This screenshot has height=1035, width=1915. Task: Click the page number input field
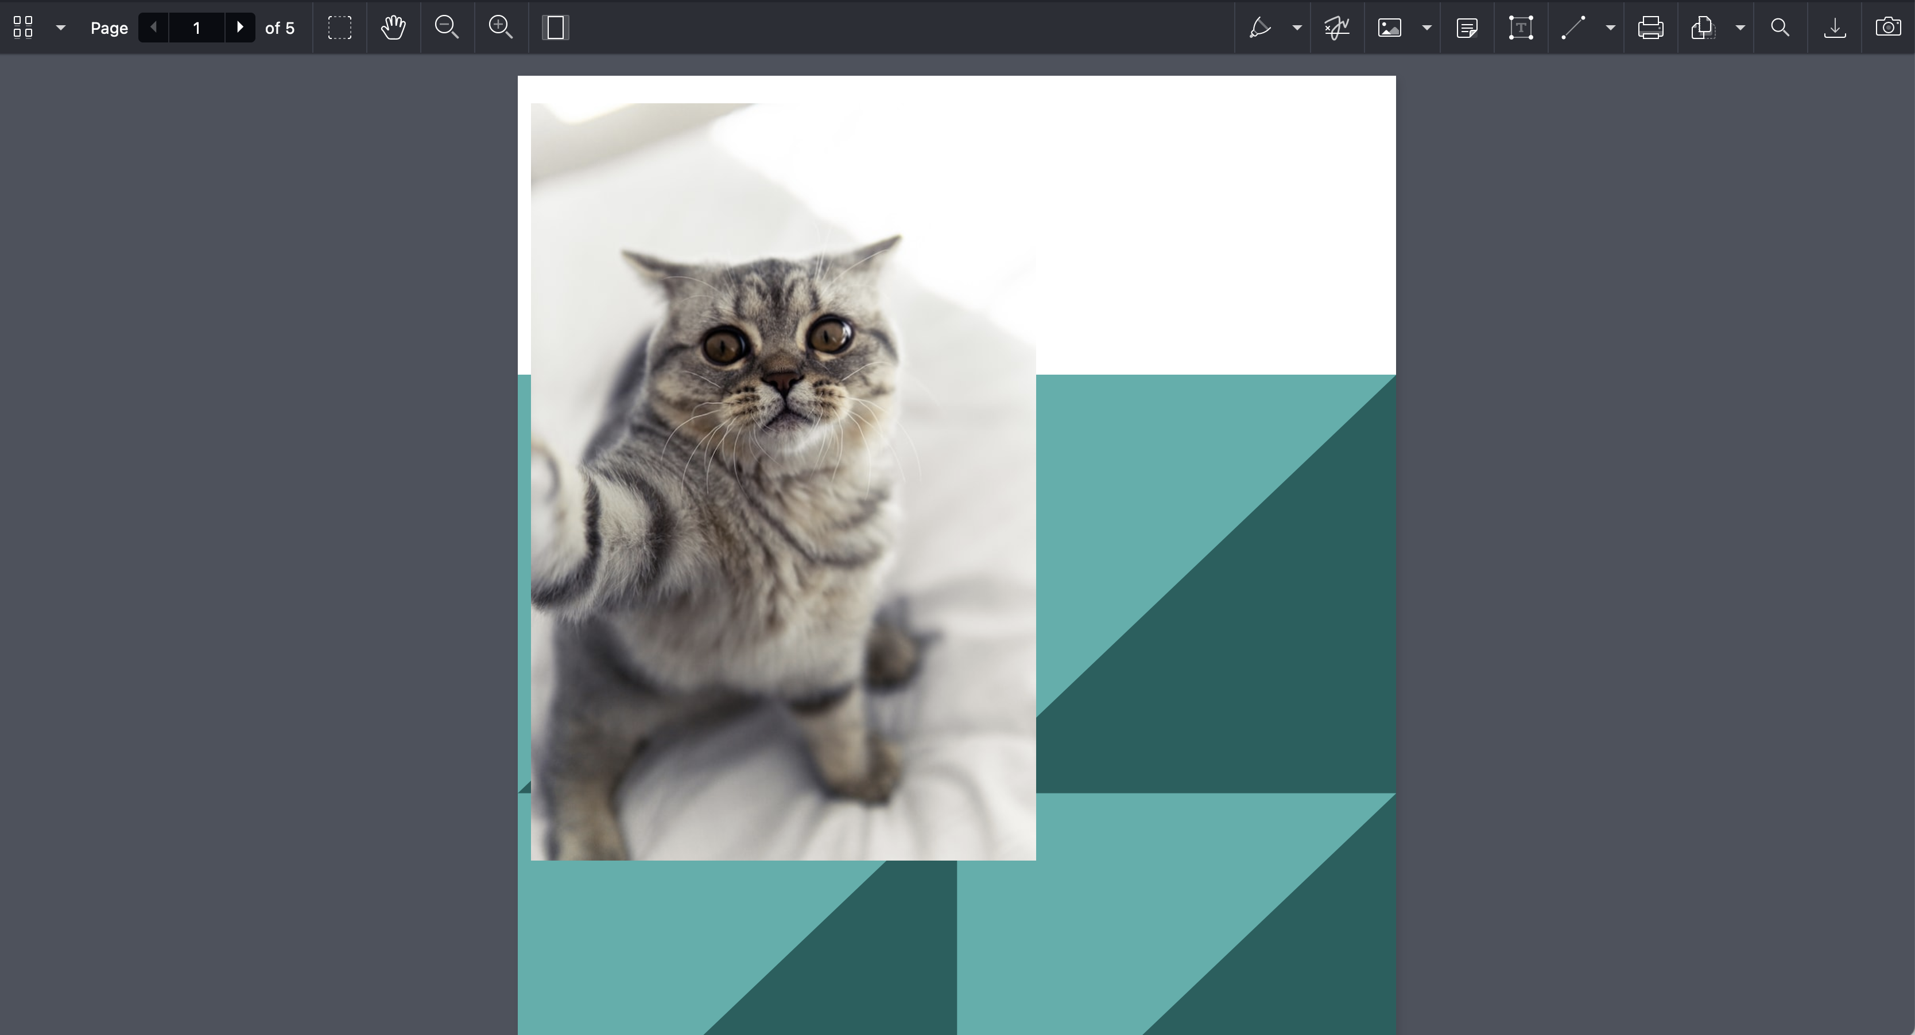[196, 28]
